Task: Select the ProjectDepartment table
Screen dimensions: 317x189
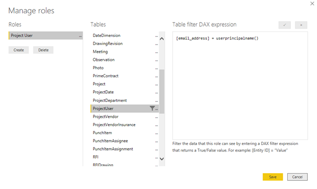Action: point(124,100)
